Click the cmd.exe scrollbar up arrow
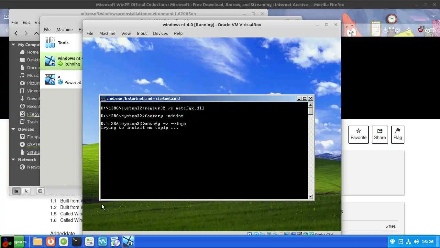 [x=311, y=105]
